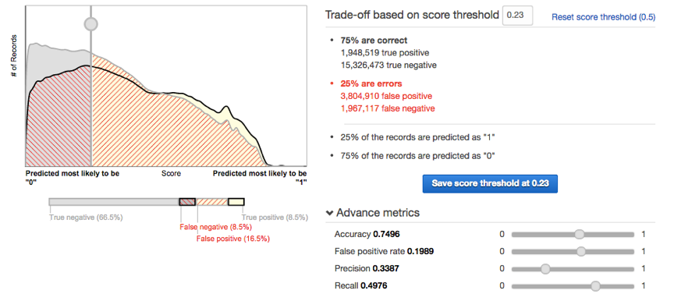Save score threshold at 0.23
The height and width of the screenshot is (301, 674).
tap(490, 183)
